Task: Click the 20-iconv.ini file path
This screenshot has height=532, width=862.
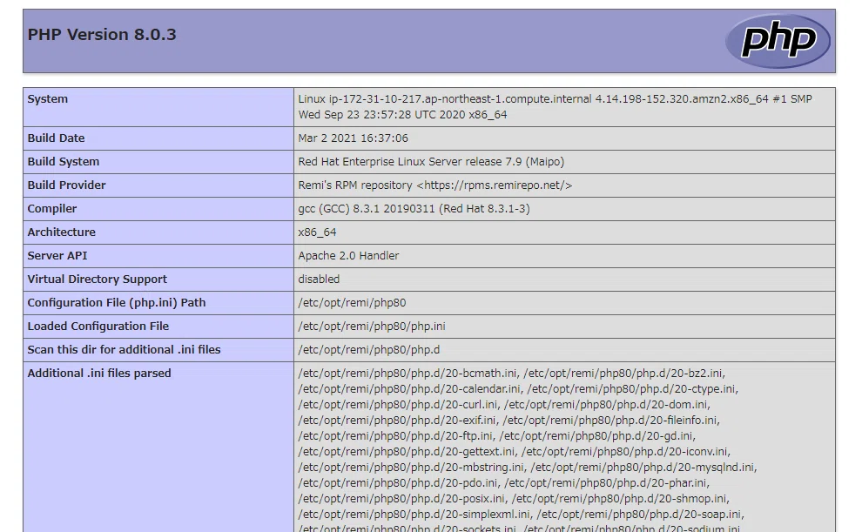Action: [x=624, y=452]
